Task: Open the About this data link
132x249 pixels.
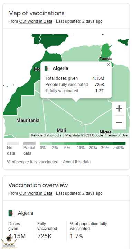Action: tap(77, 162)
